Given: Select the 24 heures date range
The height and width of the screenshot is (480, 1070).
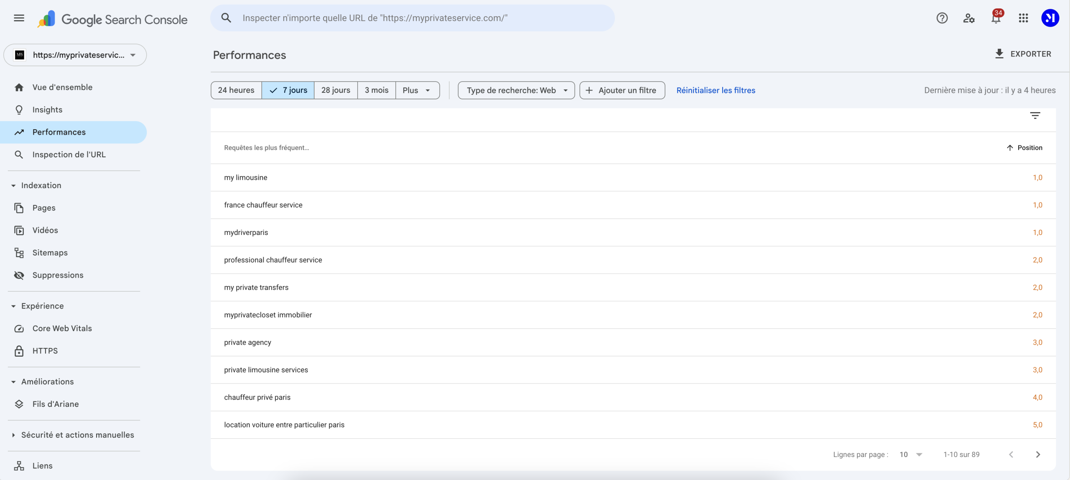Looking at the screenshot, I should pyautogui.click(x=236, y=90).
